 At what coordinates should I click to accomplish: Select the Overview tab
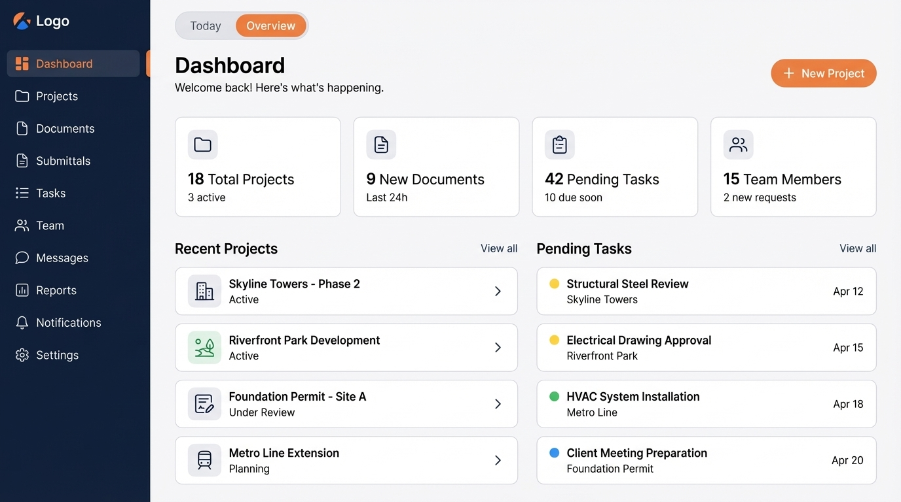pos(271,25)
